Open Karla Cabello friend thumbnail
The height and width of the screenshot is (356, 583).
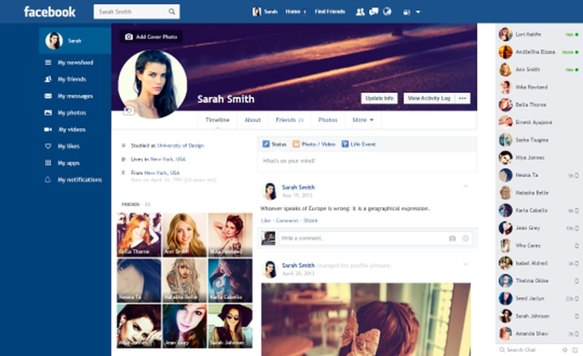coord(230,280)
